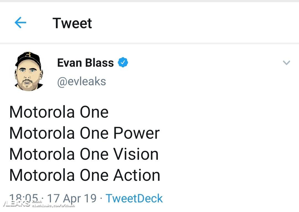Select the first line "Motorola One"
This screenshot has height=212, width=299.
59,112
